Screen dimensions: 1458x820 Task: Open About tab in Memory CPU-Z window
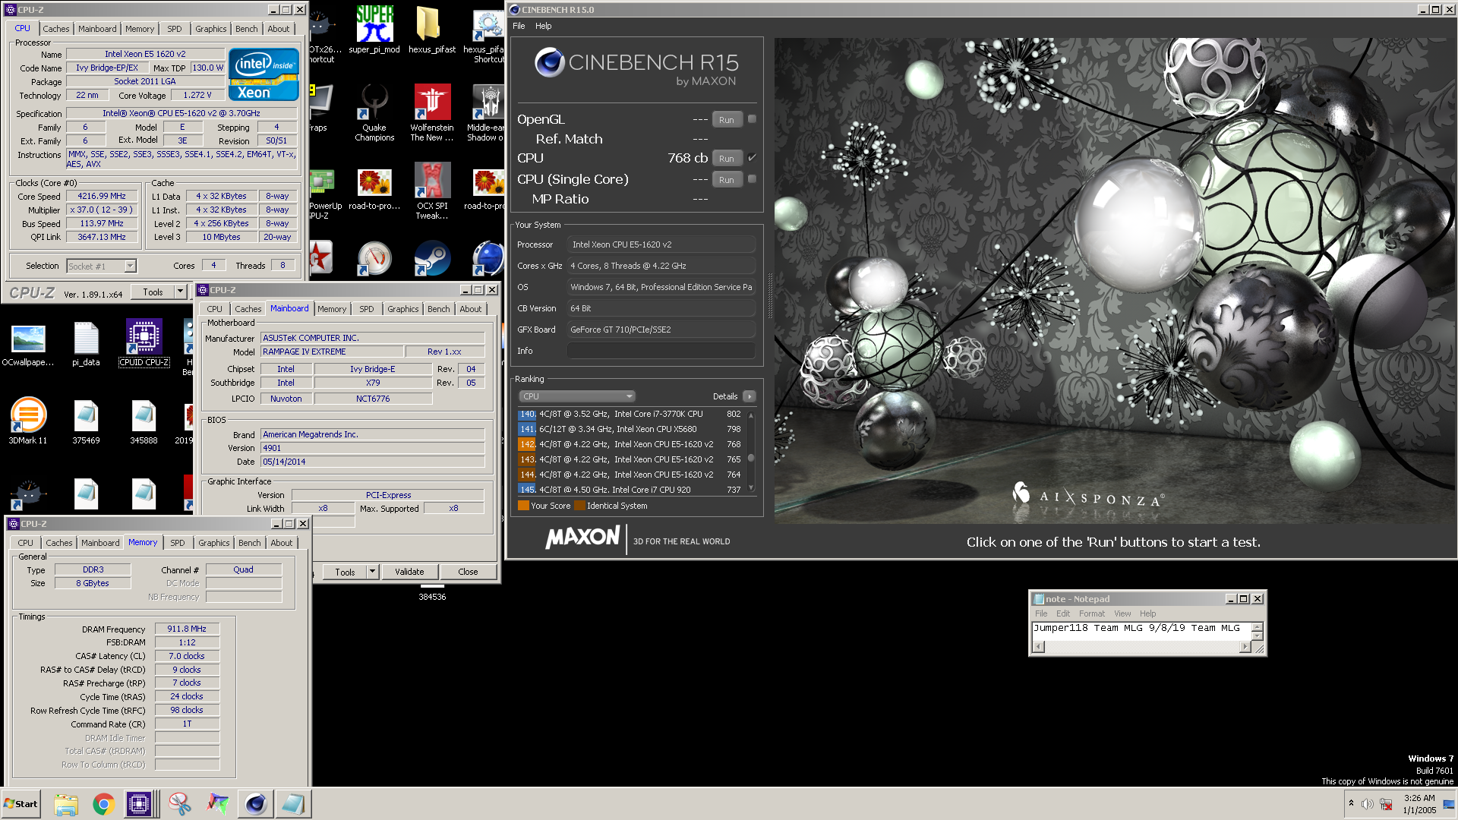[281, 543]
